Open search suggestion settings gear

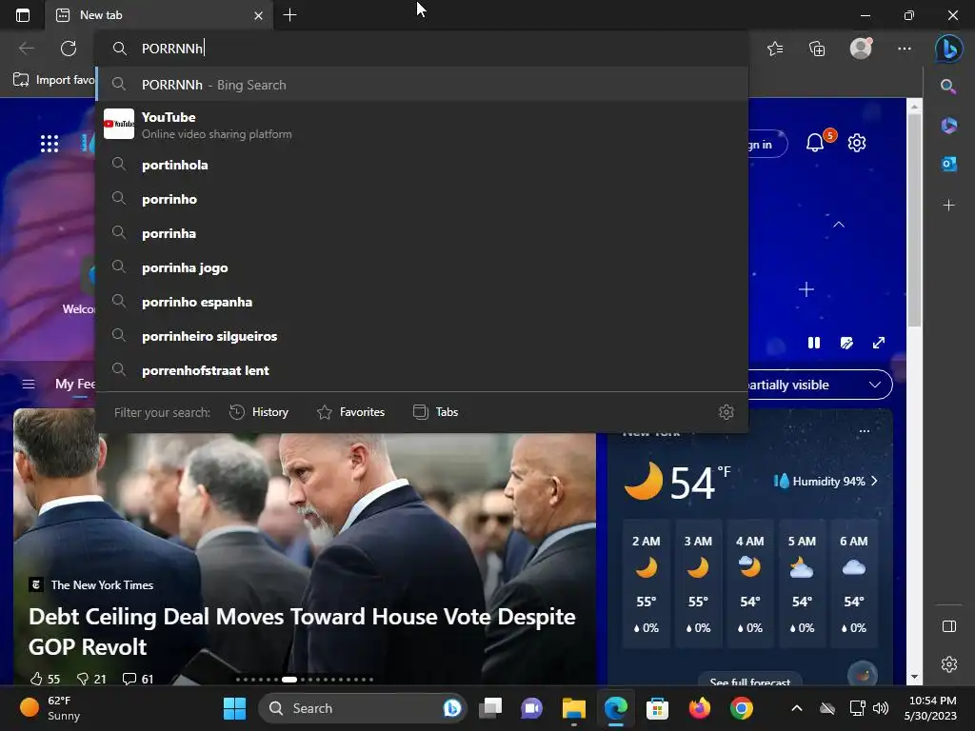tap(726, 412)
